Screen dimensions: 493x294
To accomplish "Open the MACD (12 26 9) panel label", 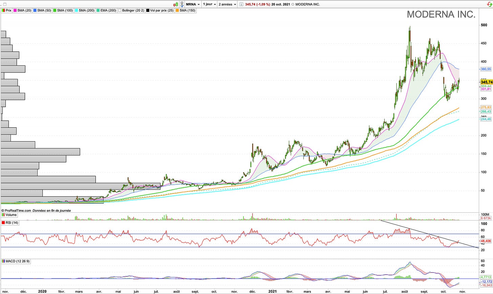I will point(16,261).
